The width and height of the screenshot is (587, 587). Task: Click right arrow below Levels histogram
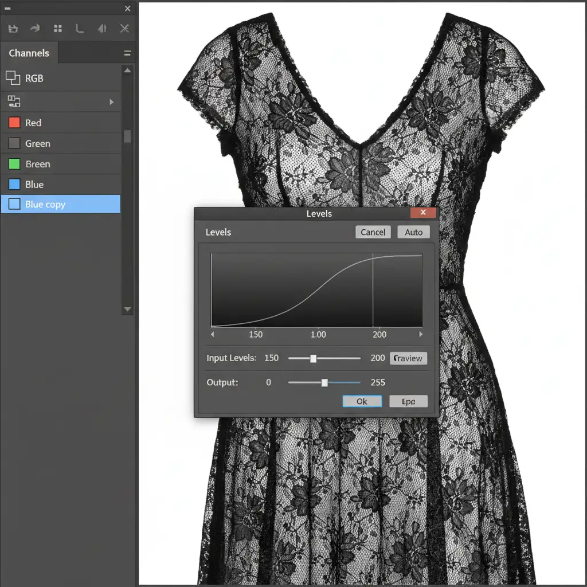(x=421, y=334)
